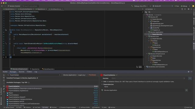Image resolution: width=195 pixels, height=109 pixels.
Task: Open the Movies.Application project filter in NuGet
Action: click(x=70, y=75)
